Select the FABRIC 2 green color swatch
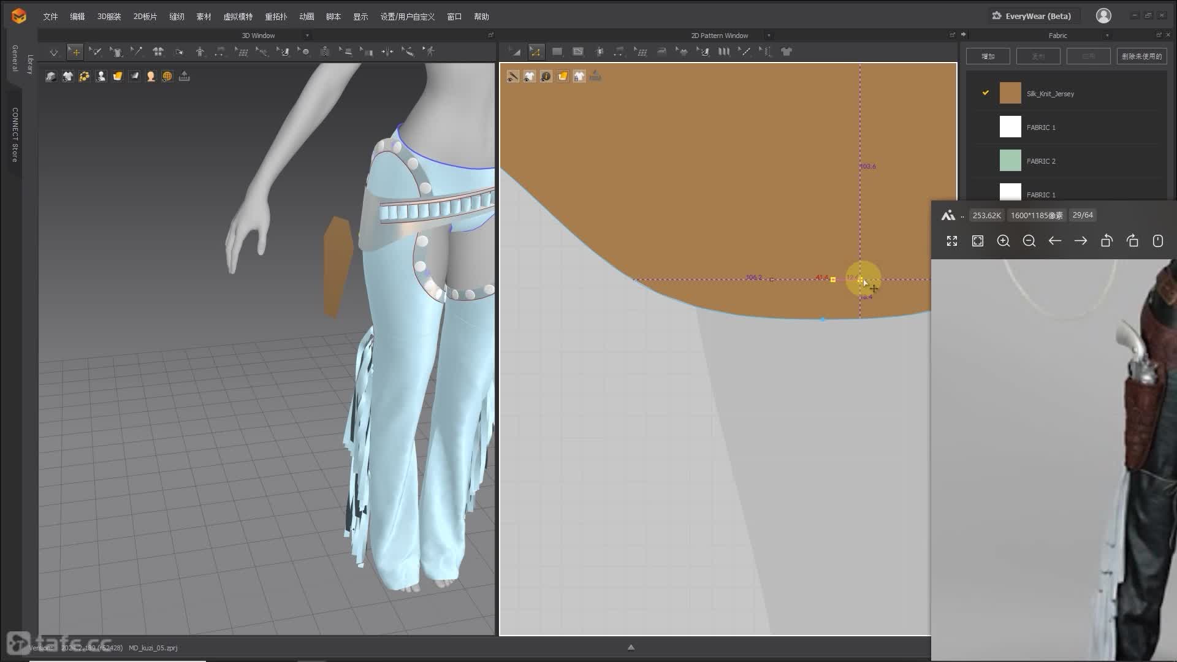Viewport: 1177px width, 662px height. [x=1010, y=161]
